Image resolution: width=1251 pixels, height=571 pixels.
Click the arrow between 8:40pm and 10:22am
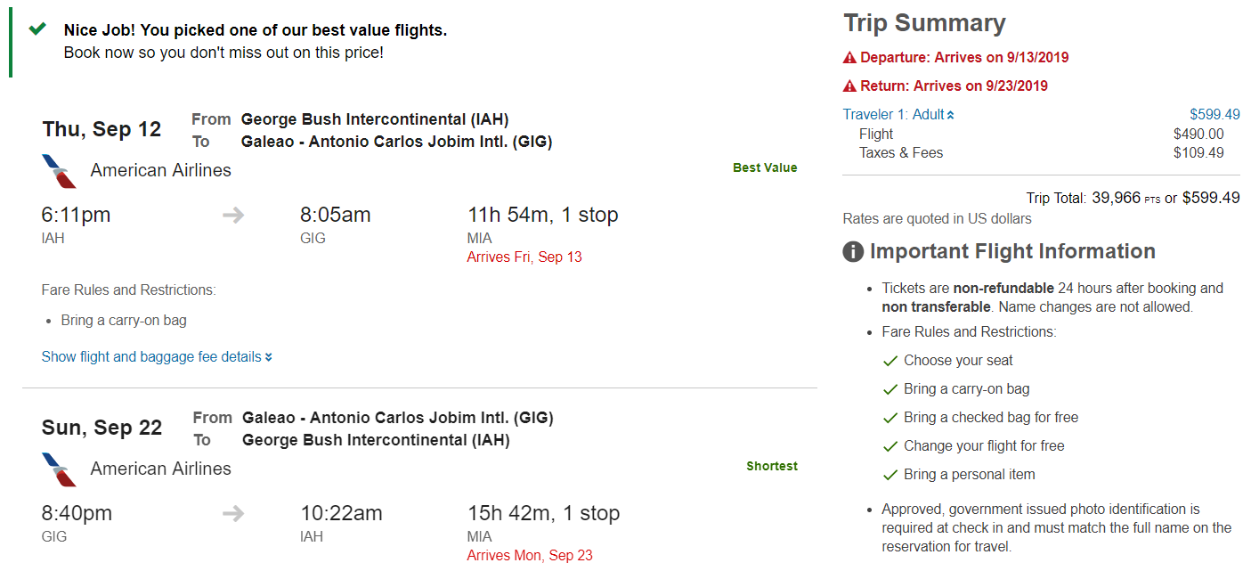233,514
